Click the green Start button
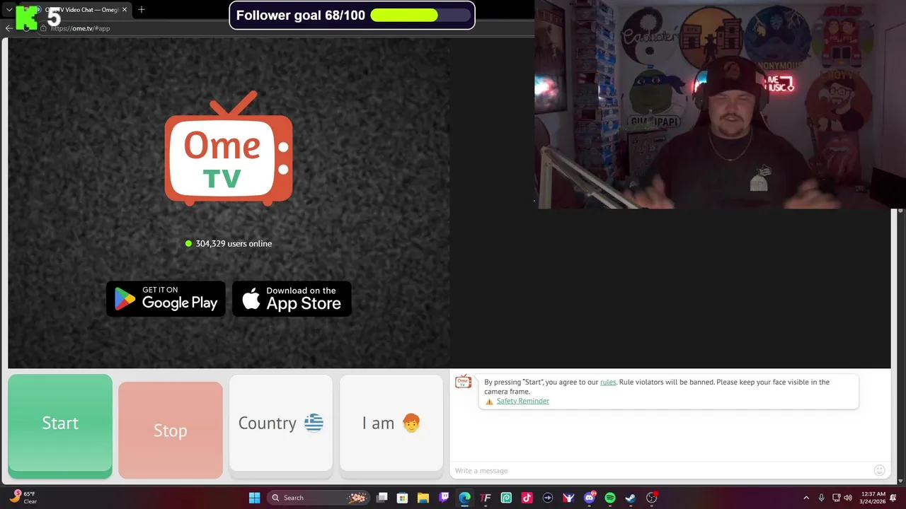 click(x=60, y=426)
